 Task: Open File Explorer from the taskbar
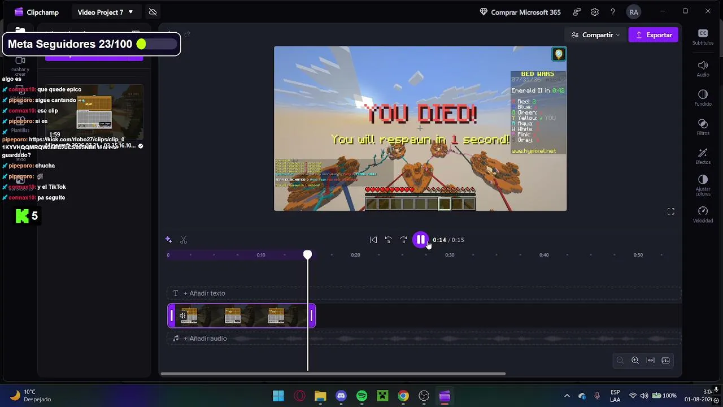pos(320,396)
